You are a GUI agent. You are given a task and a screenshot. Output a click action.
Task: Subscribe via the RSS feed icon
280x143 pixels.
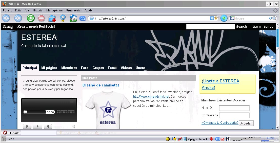click(212, 18)
